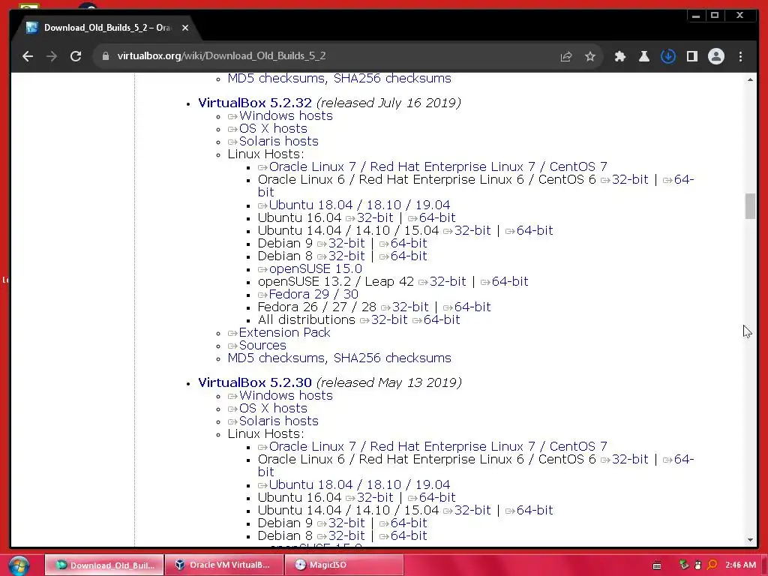Bookmark this page with star icon

point(590,56)
